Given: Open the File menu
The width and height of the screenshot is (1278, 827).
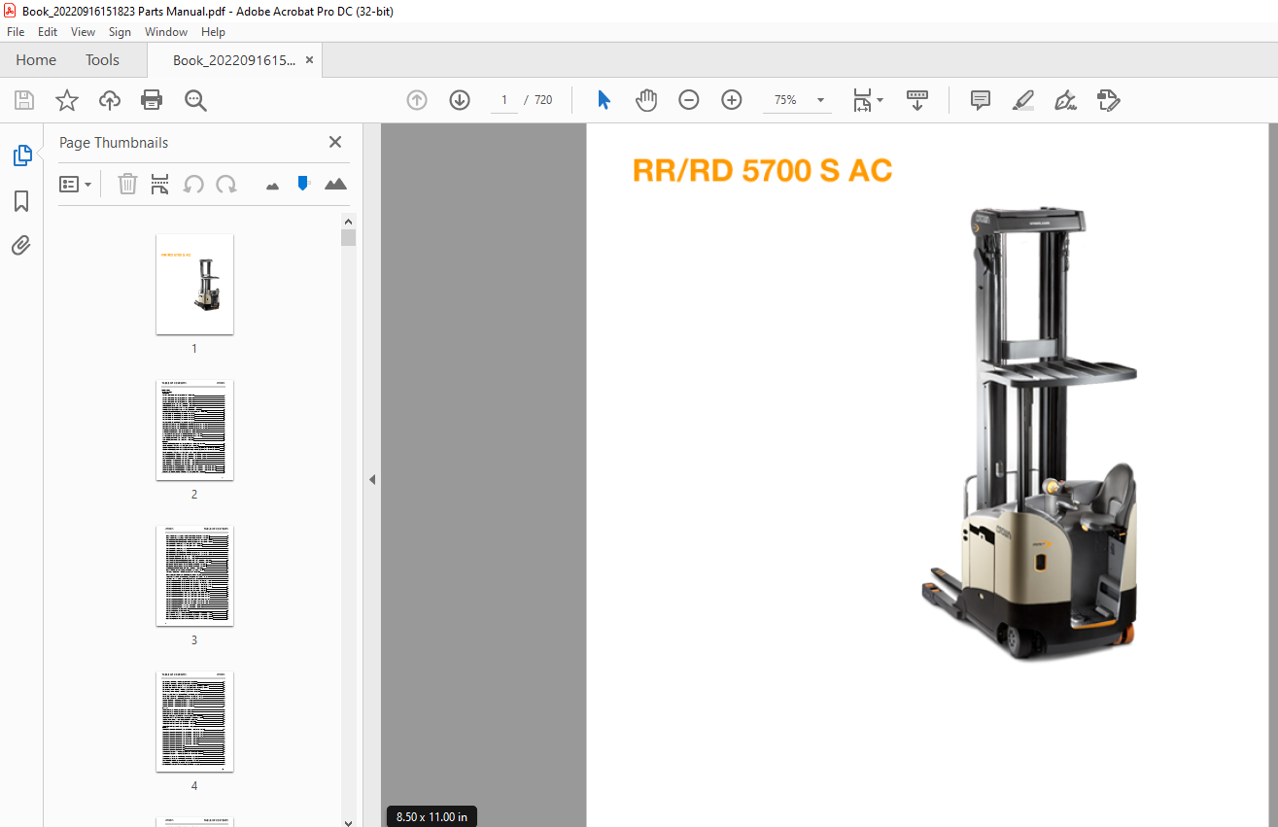Looking at the screenshot, I should [16, 32].
